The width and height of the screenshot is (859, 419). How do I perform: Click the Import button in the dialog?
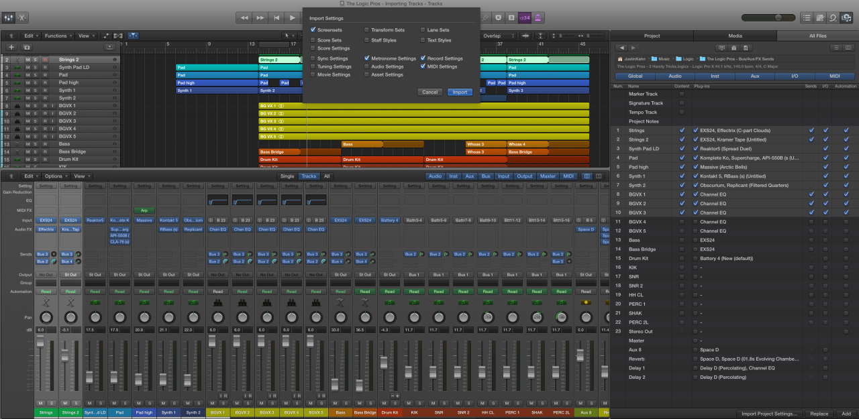(x=460, y=92)
